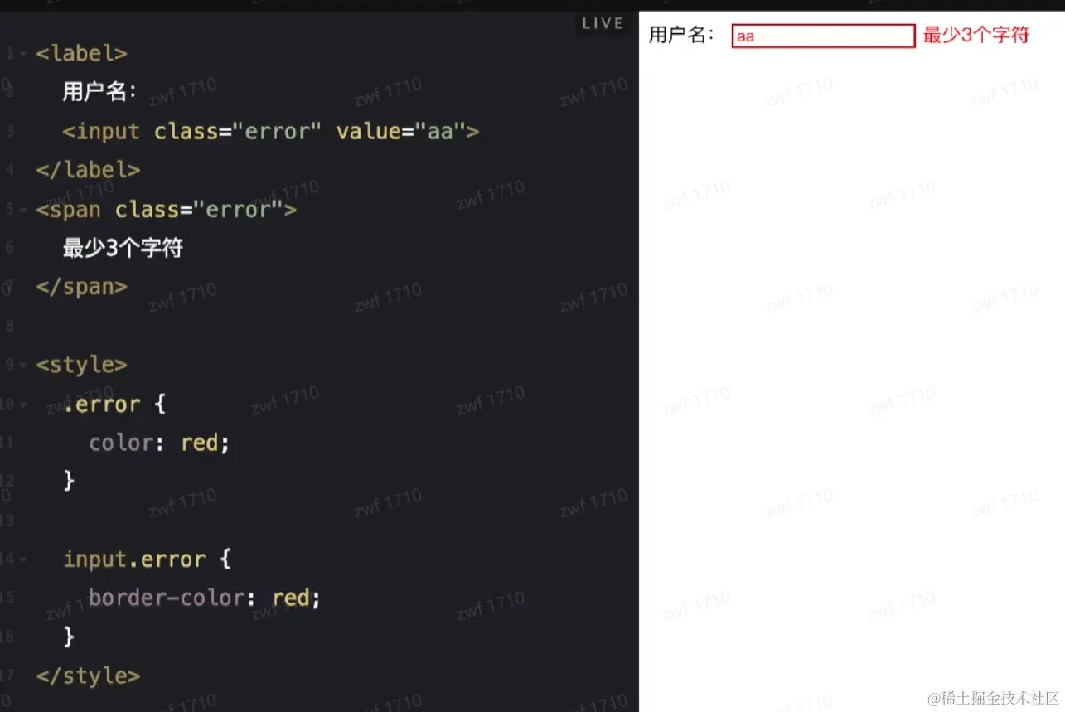Click the color: red; declaration

[159, 443]
